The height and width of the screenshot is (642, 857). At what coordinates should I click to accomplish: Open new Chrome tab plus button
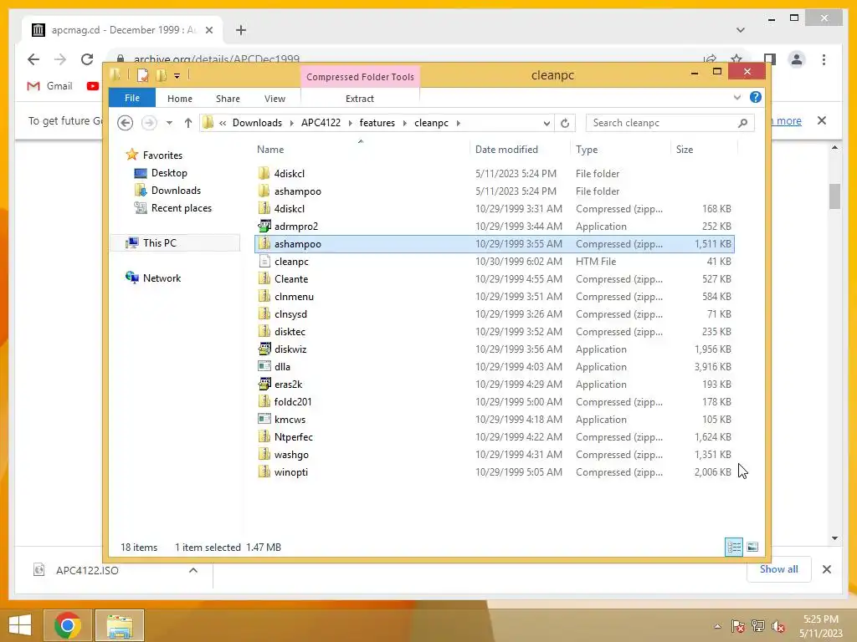pyautogui.click(x=241, y=30)
